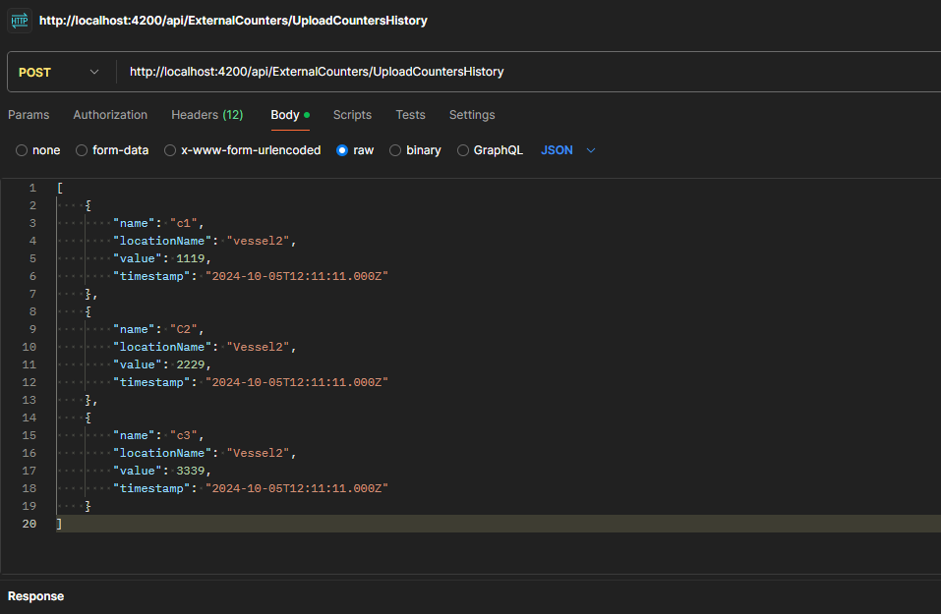
Task: Select the none body type radio button
Action: [22, 150]
